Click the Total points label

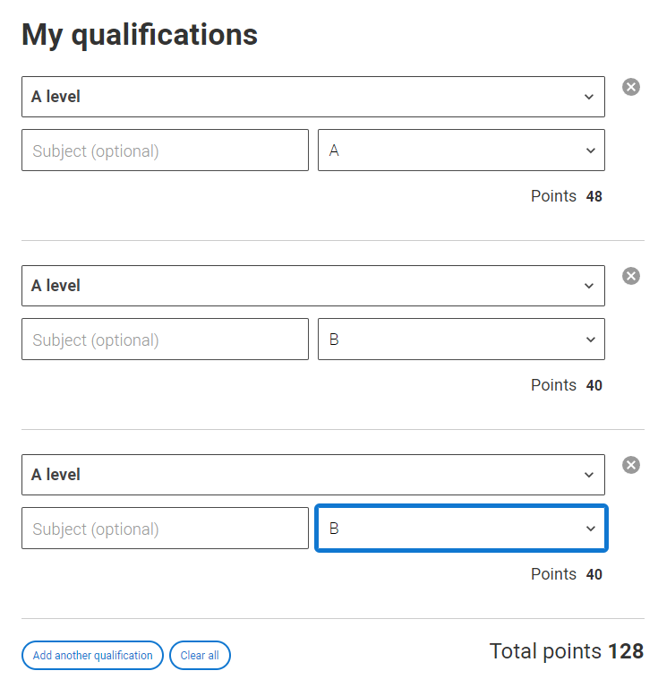(546, 651)
